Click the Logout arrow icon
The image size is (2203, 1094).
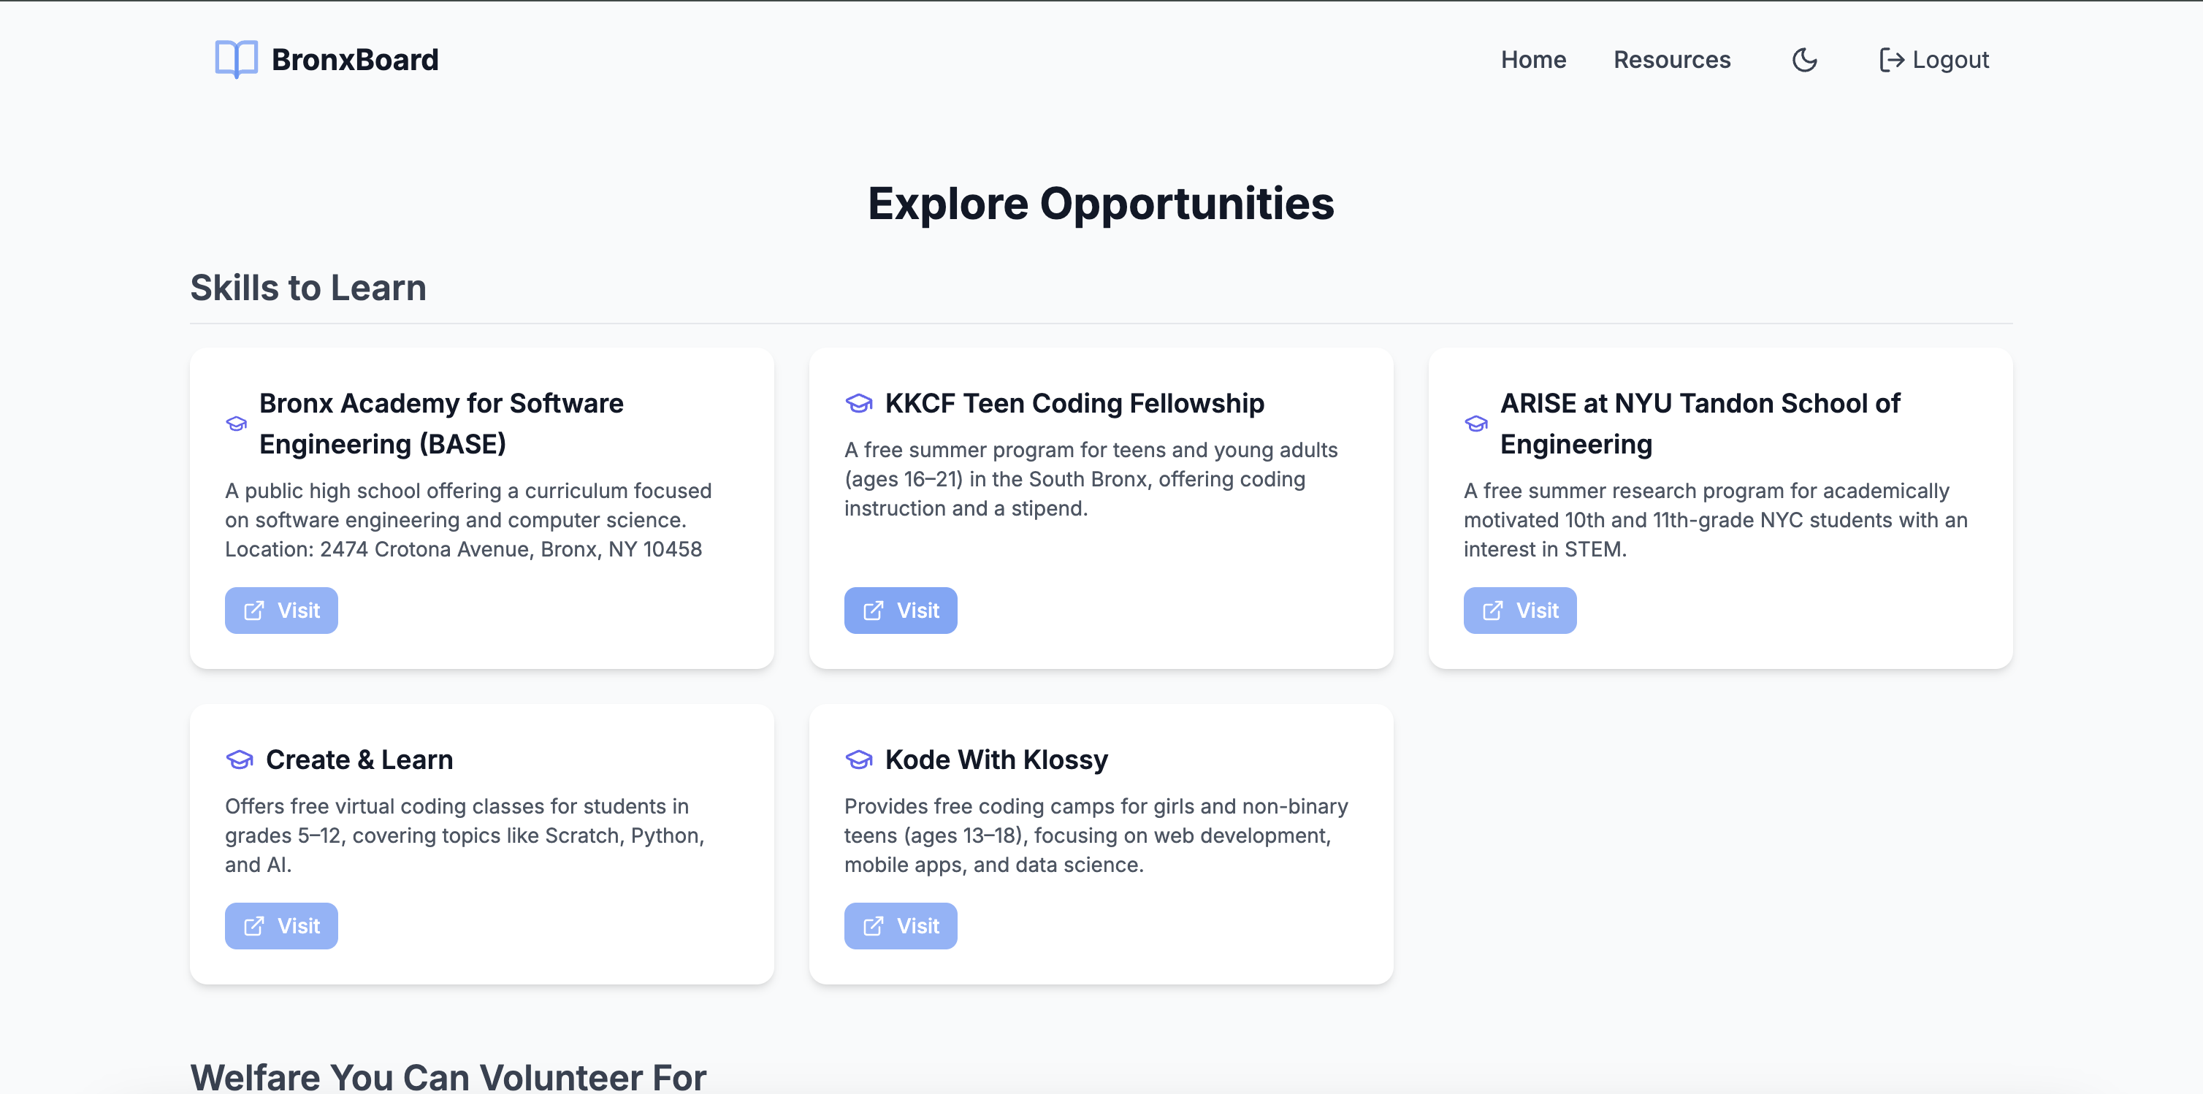point(1891,60)
